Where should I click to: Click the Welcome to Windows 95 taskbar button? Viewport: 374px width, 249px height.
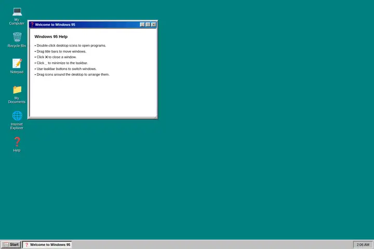click(x=47, y=244)
